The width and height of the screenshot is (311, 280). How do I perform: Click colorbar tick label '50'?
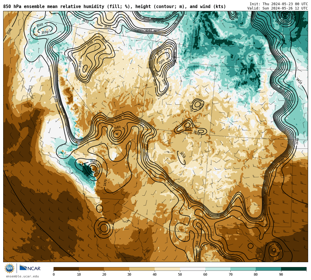(180, 275)
